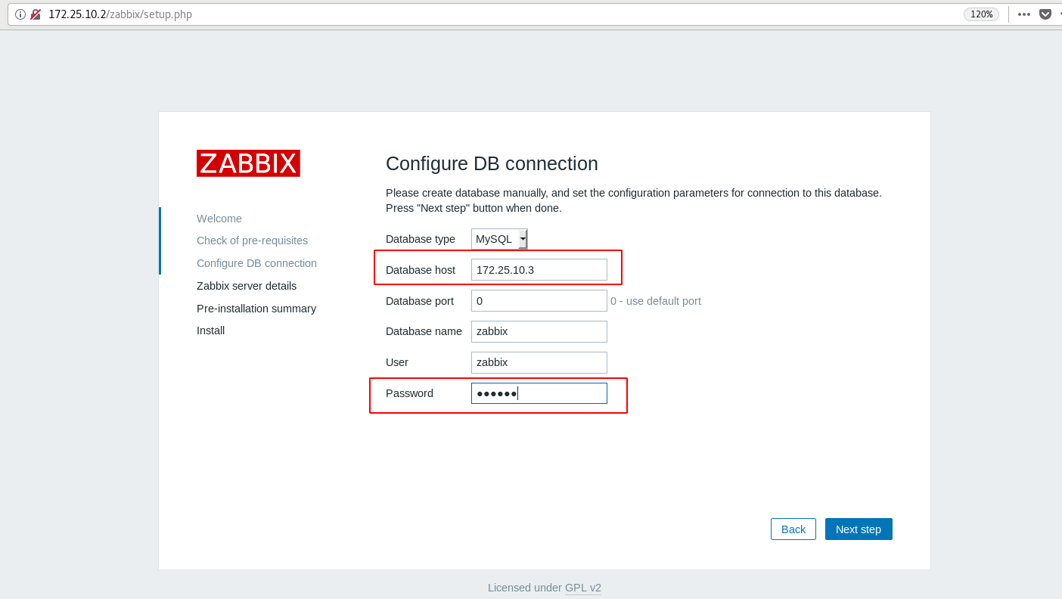The height and width of the screenshot is (599, 1062).
Task: Click the URL address bar text
Action: coord(120,14)
